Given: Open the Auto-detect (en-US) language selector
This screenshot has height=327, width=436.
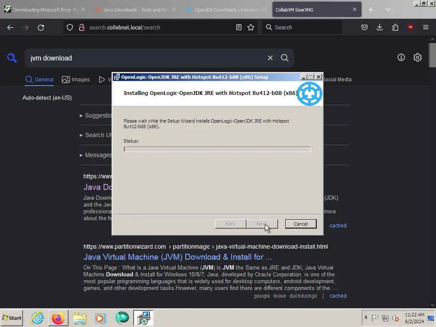Looking at the screenshot, I should 47,98.
